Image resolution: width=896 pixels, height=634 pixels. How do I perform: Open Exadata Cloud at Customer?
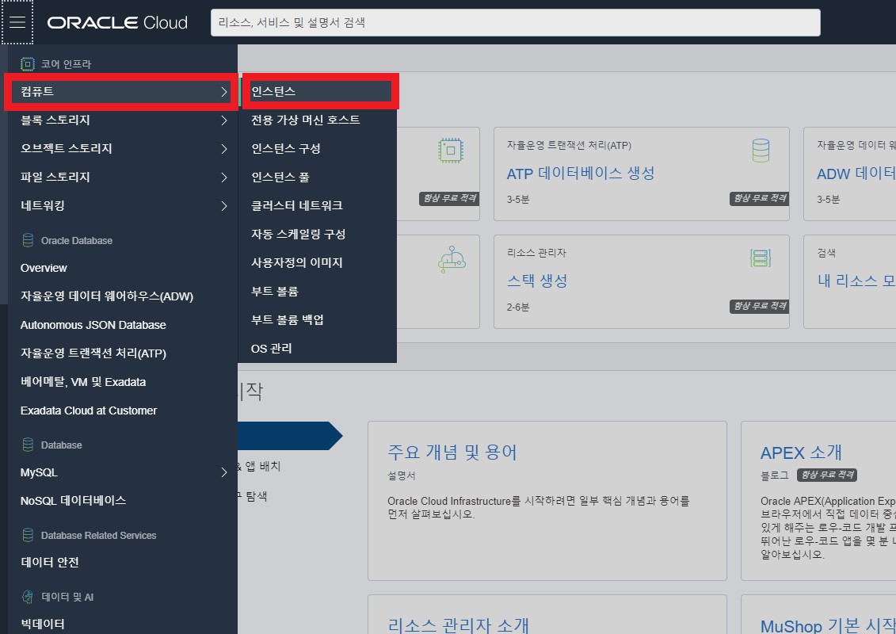coord(89,411)
